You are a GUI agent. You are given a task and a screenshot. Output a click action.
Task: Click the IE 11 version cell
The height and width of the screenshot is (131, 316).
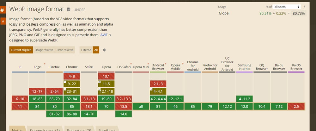[20, 106]
